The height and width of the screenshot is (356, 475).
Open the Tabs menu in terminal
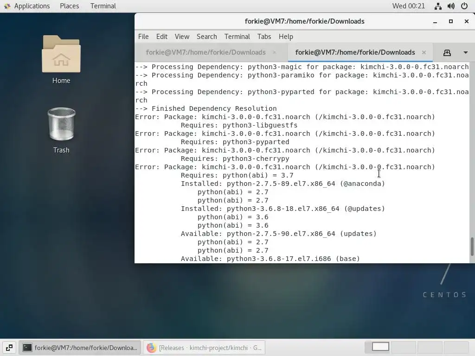(264, 37)
